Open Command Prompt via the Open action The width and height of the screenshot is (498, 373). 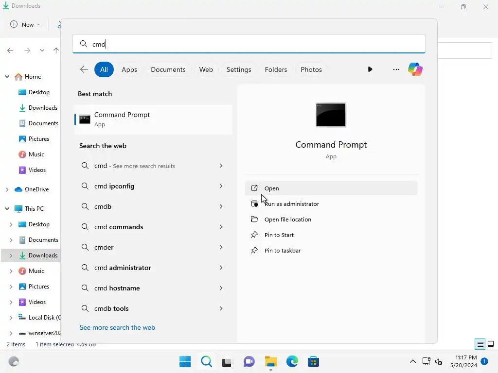point(331,188)
